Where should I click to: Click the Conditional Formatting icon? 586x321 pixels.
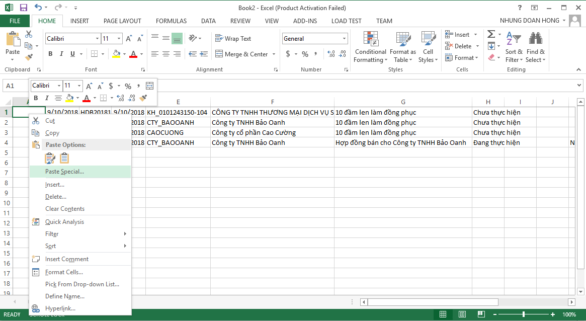click(370, 39)
